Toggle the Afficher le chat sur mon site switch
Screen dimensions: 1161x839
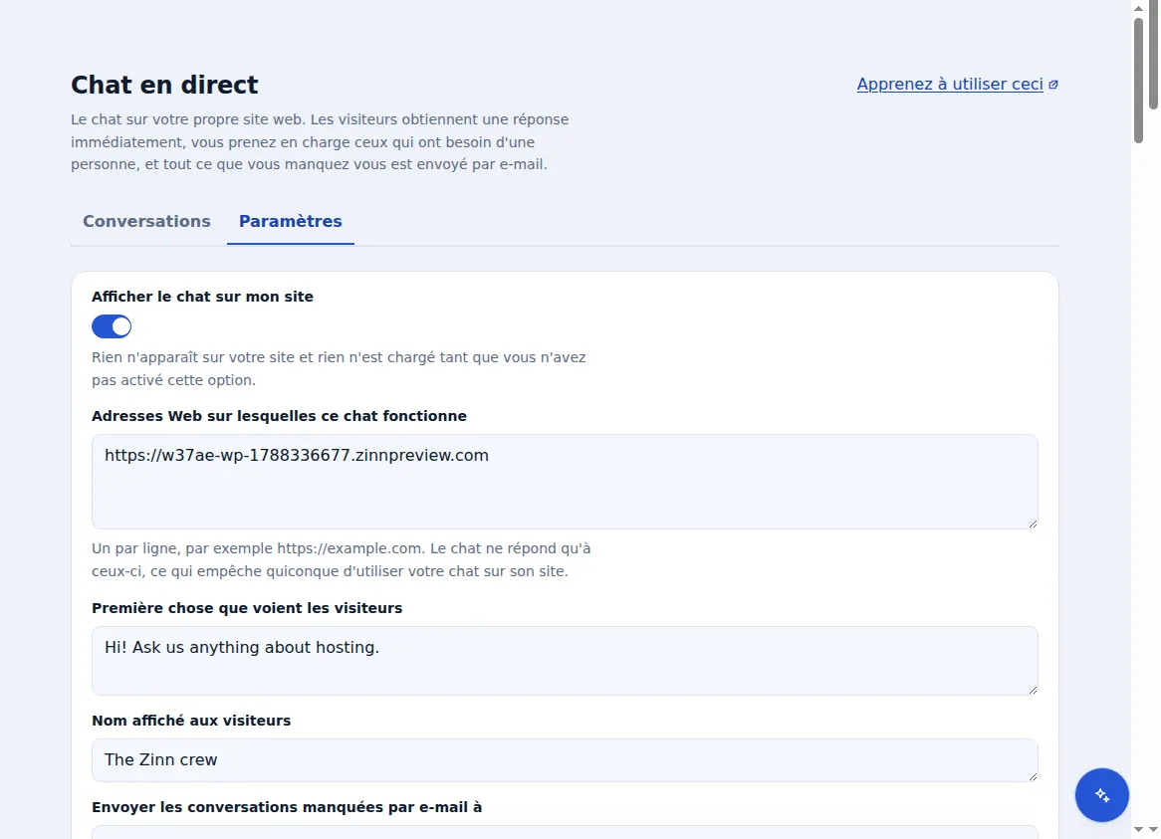click(x=112, y=326)
